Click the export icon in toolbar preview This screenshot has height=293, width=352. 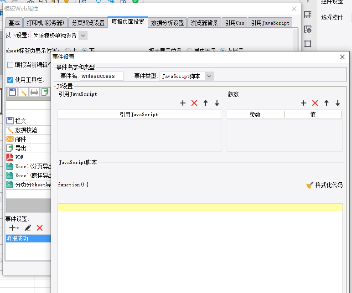(x=45, y=92)
